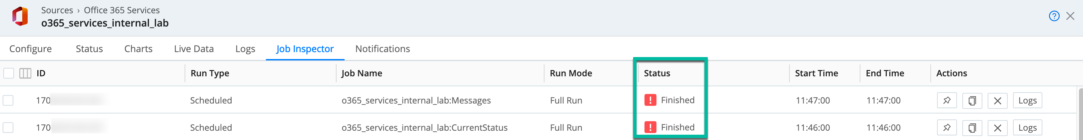Cancel the Messages job with X

pyautogui.click(x=997, y=101)
